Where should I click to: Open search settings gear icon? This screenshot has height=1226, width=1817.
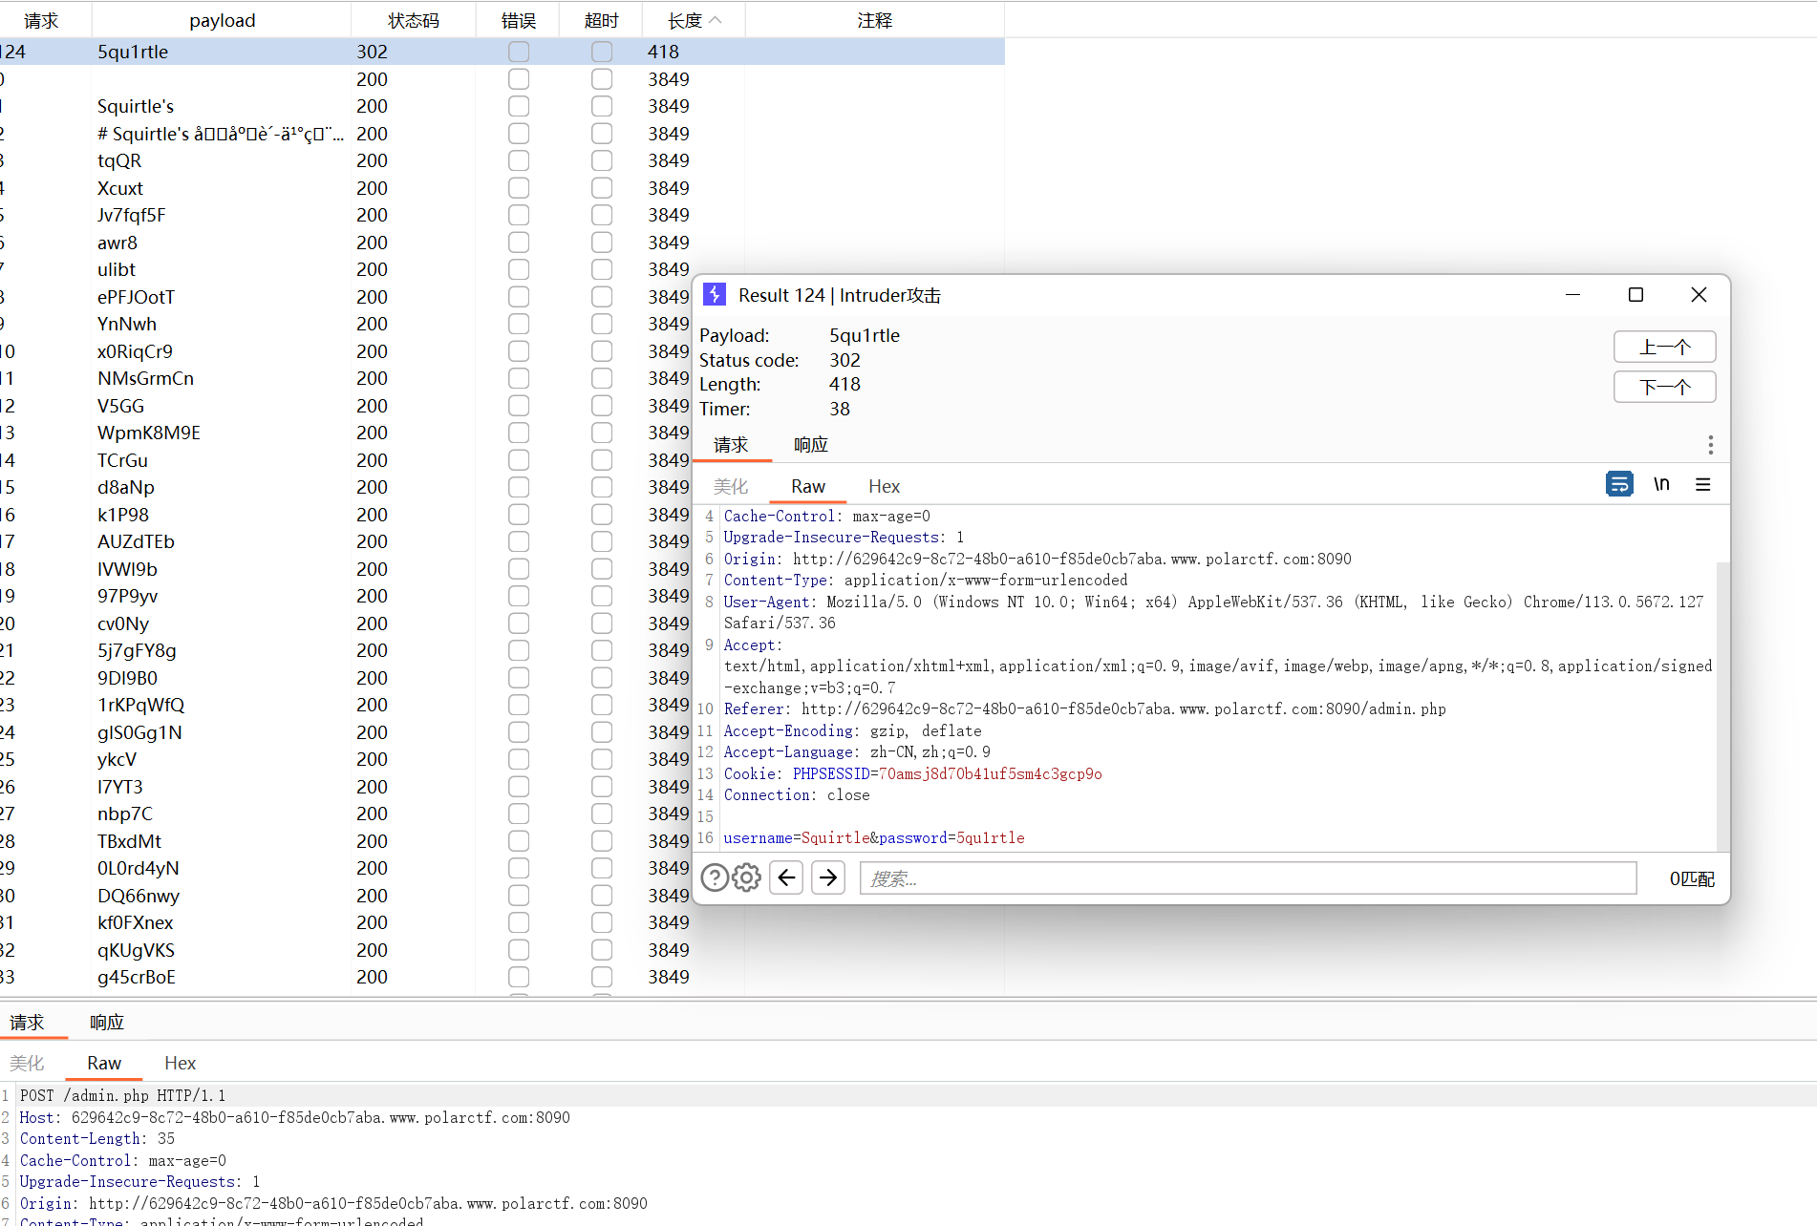746,877
